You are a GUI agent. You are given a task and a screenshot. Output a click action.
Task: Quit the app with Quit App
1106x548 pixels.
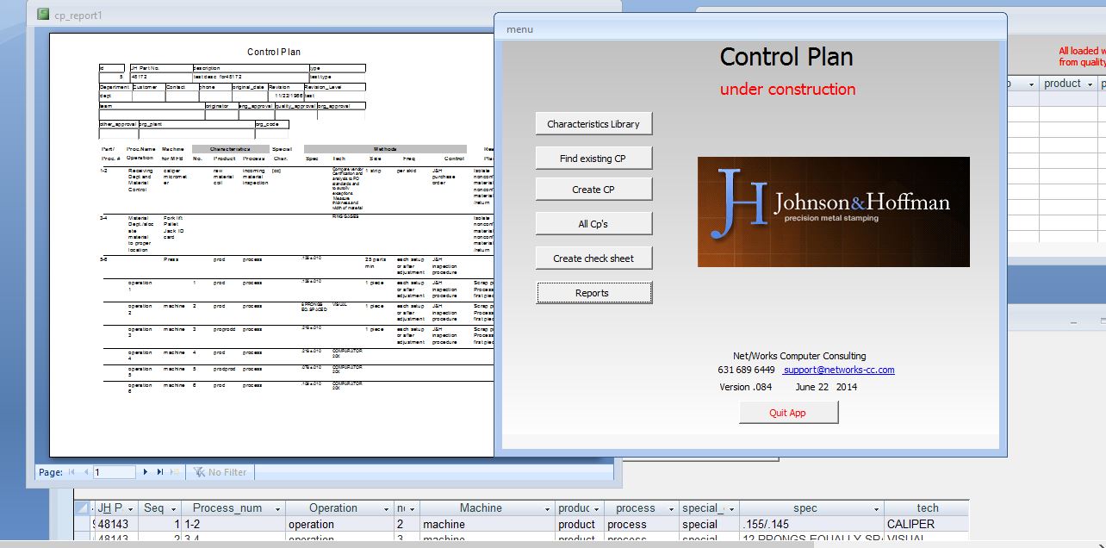click(x=788, y=413)
